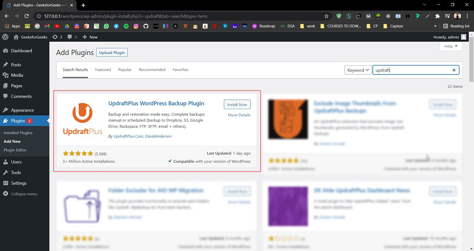The width and height of the screenshot is (474, 251).
Task: Reload the page
Action: 27,16
